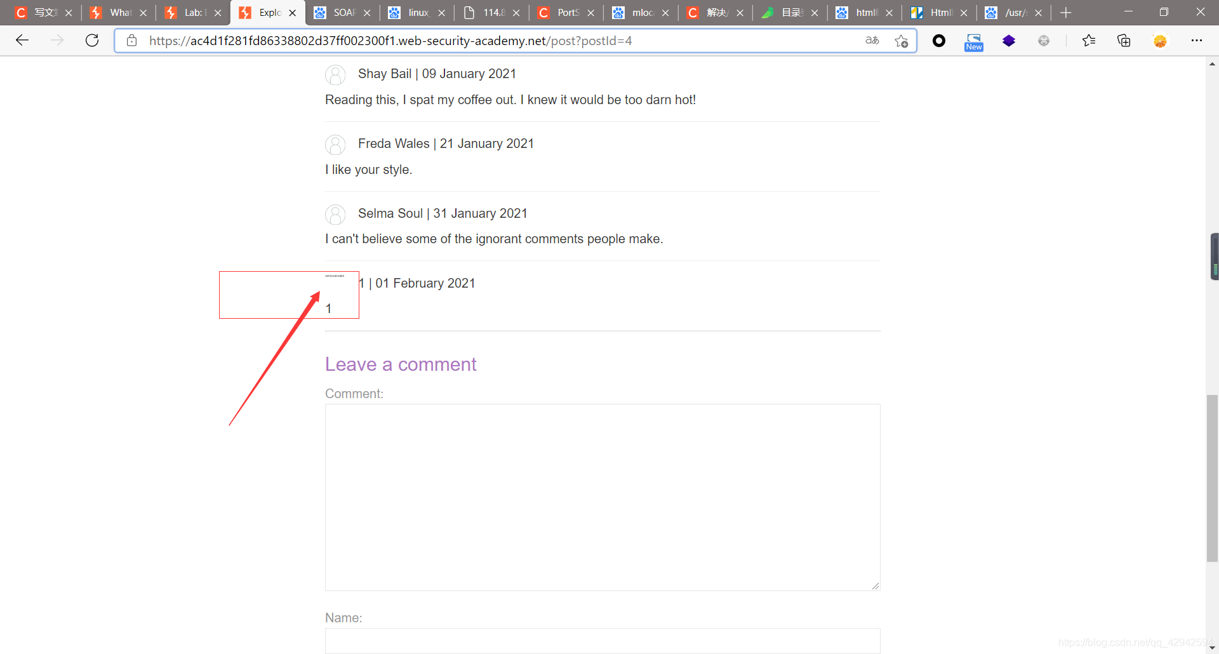Add this page to favorites

point(902,41)
